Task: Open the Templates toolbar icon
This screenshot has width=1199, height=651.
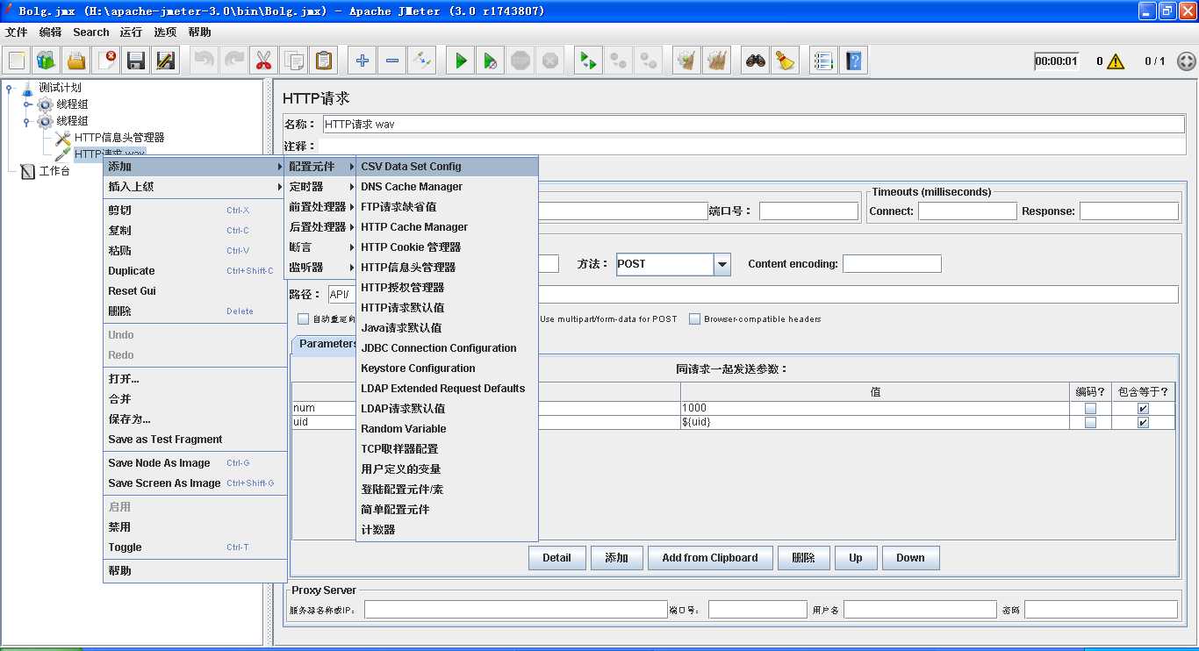Action: tap(47, 61)
